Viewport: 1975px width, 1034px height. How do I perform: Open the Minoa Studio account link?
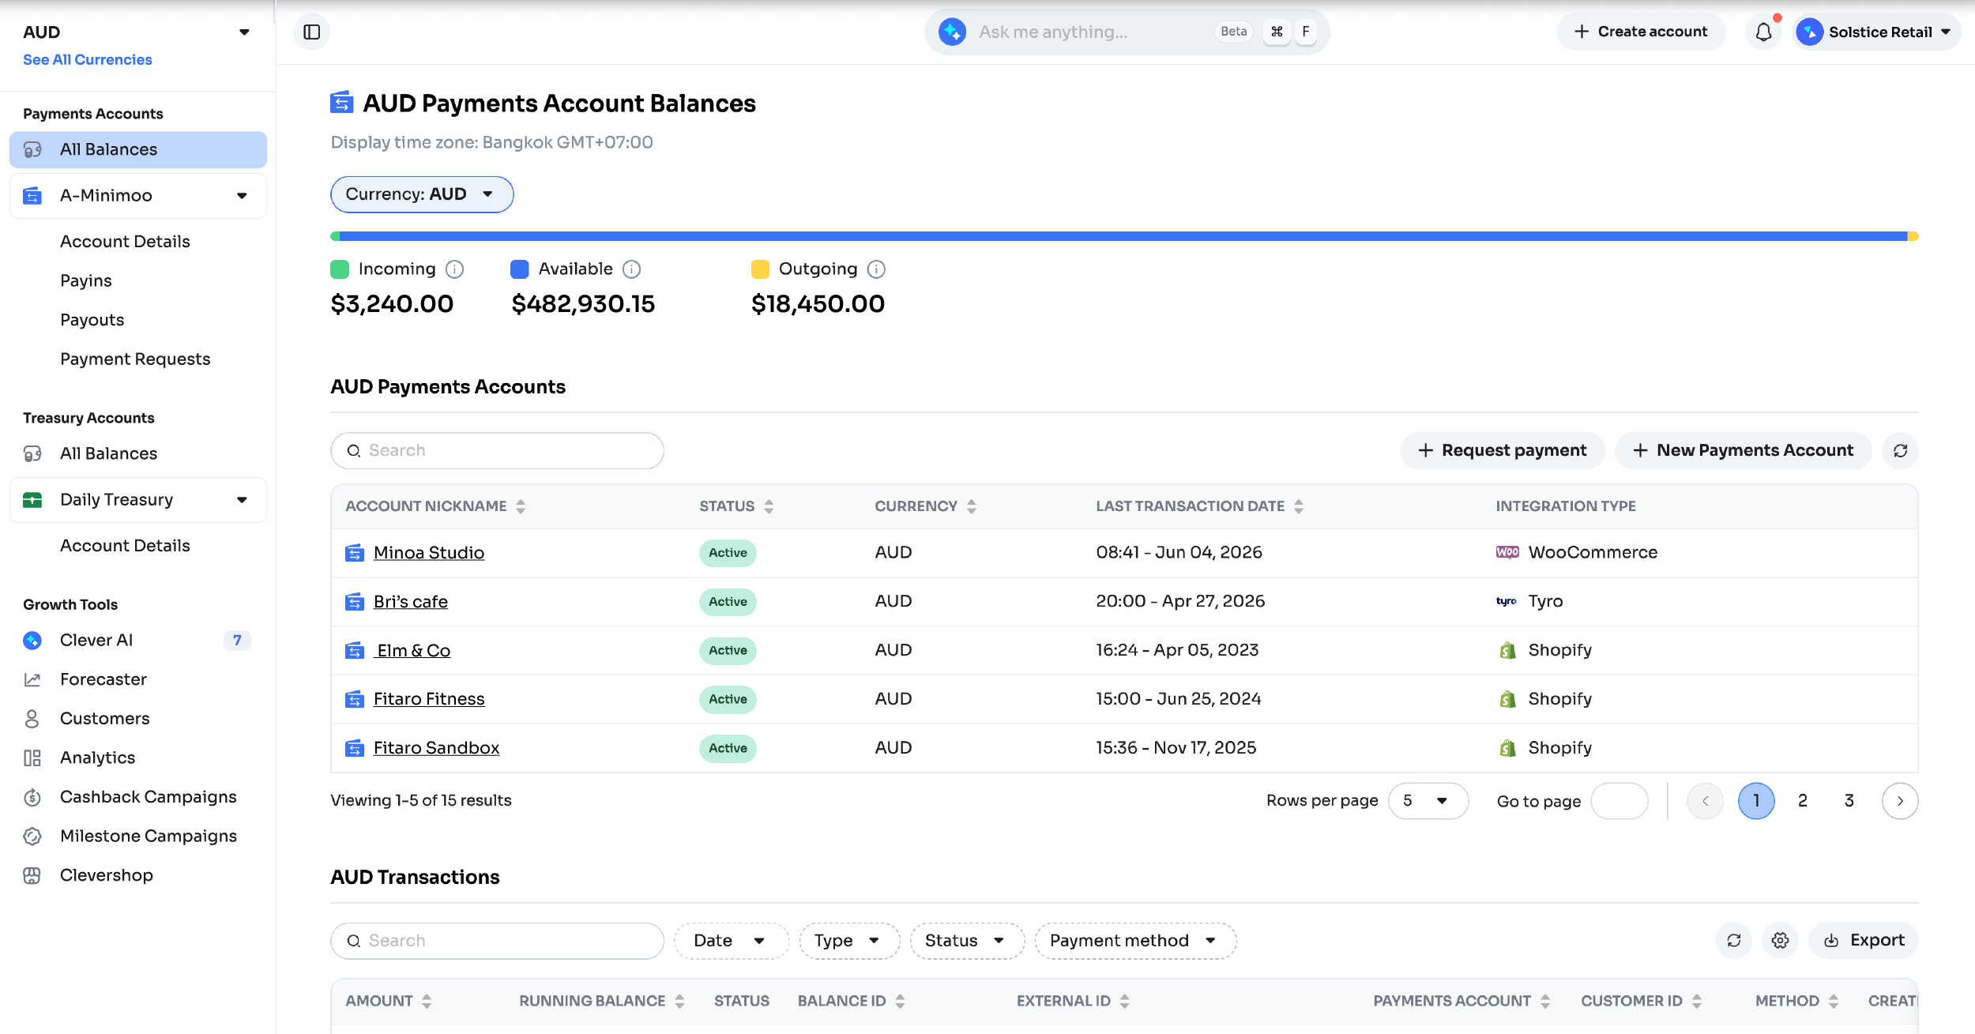(x=429, y=553)
